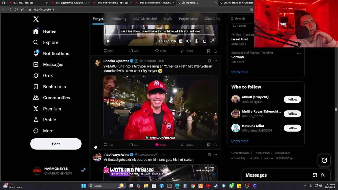Open Profile in the sidebar
The width and height of the screenshot is (338, 190).
click(x=44, y=120)
